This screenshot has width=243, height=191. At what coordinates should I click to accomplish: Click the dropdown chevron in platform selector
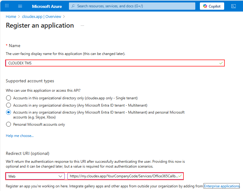[x=60, y=176]
